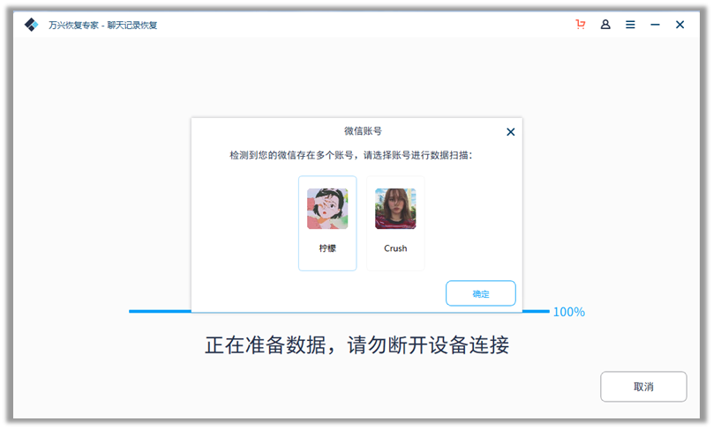Image resolution: width=713 pixels, height=429 pixels.
Task: Click the 取消 cancel button
Action: pos(643,387)
